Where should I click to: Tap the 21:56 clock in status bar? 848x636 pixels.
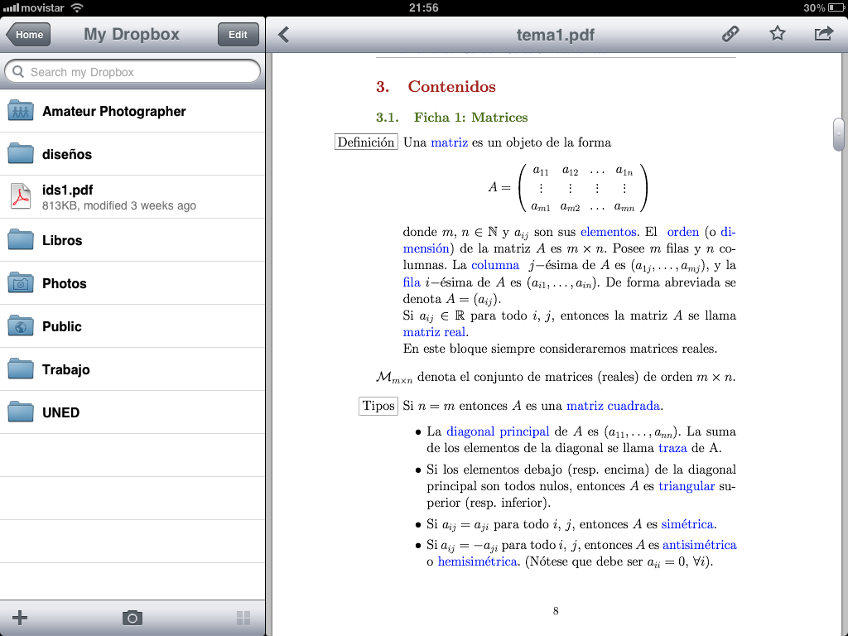coord(423,7)
